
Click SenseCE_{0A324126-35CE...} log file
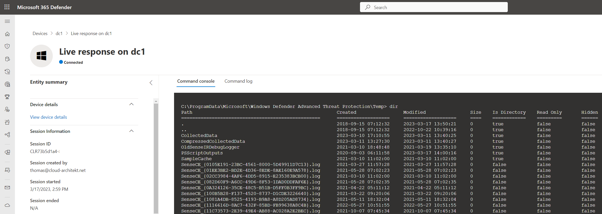251,188
